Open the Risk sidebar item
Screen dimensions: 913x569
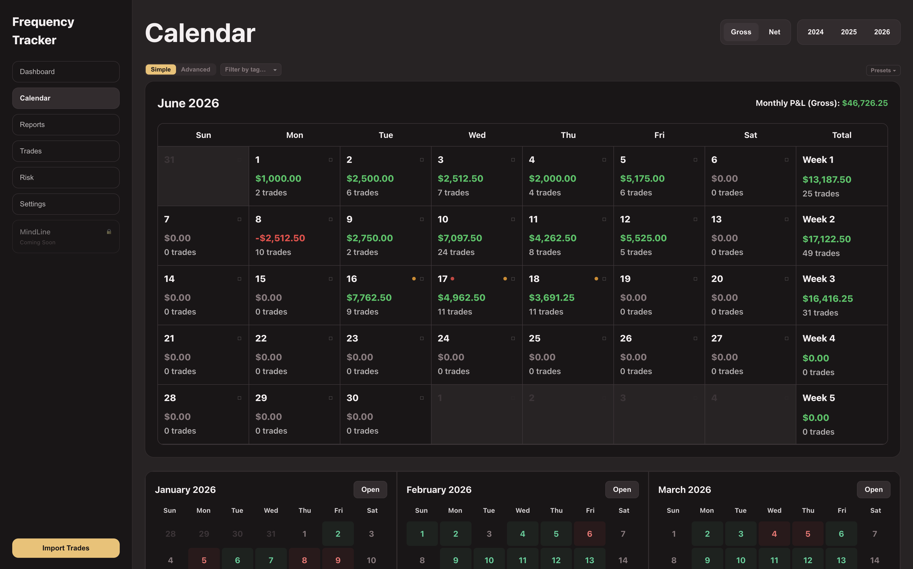coord(66,178)
